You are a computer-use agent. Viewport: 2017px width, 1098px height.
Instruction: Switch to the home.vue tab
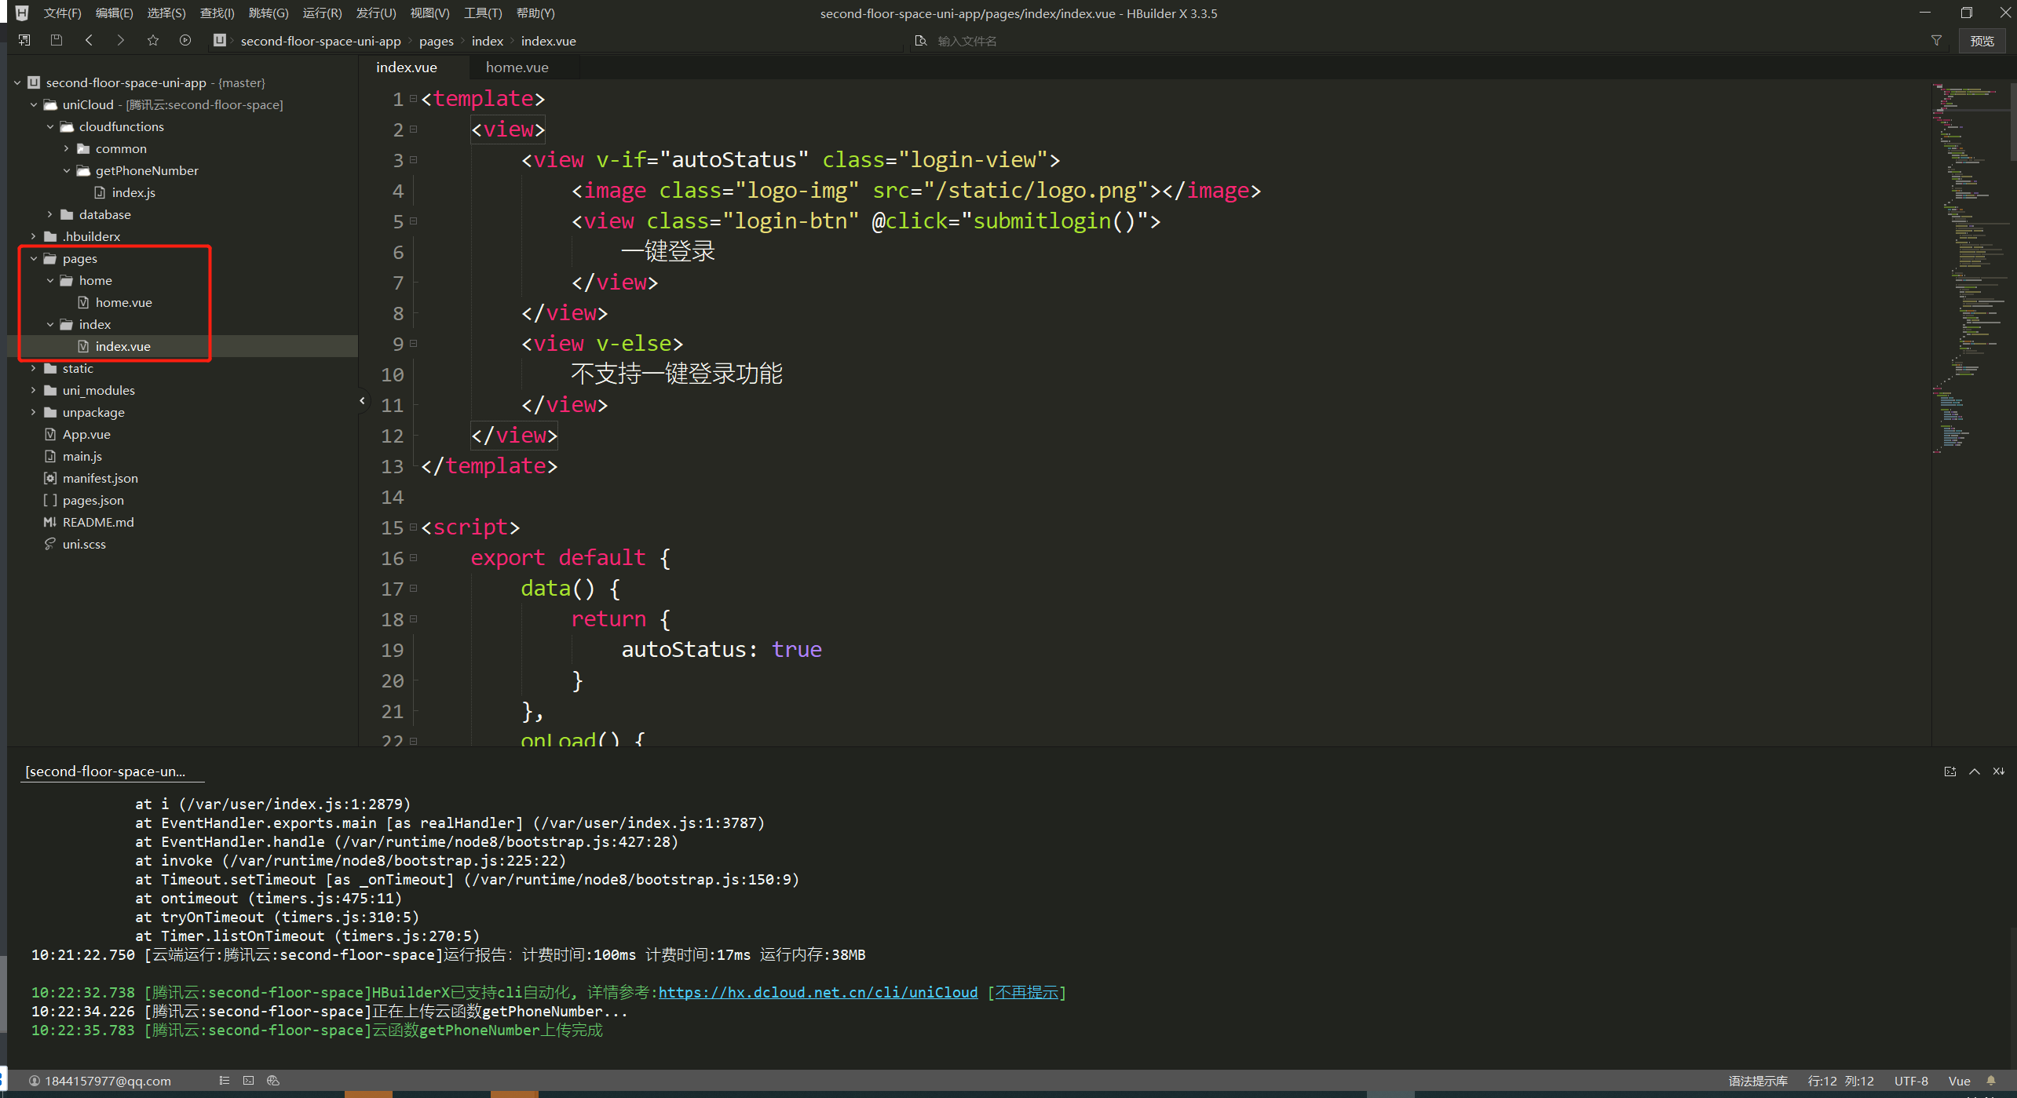point(517,67)
